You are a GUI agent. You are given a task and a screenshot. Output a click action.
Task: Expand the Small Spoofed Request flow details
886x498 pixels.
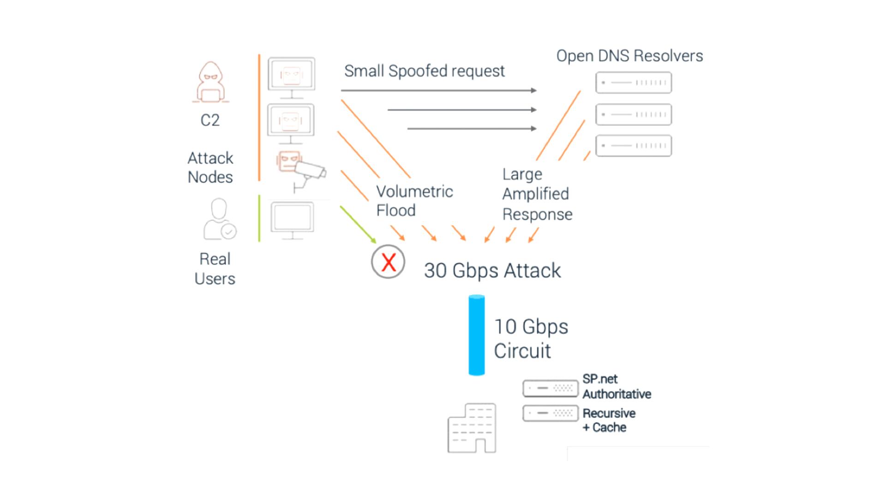pos(424,71)
